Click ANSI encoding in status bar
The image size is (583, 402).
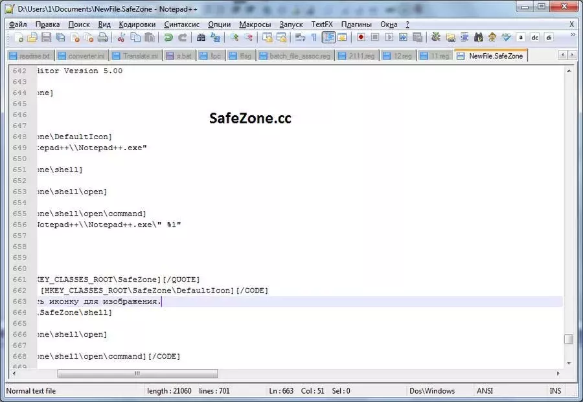coord(485,391)
